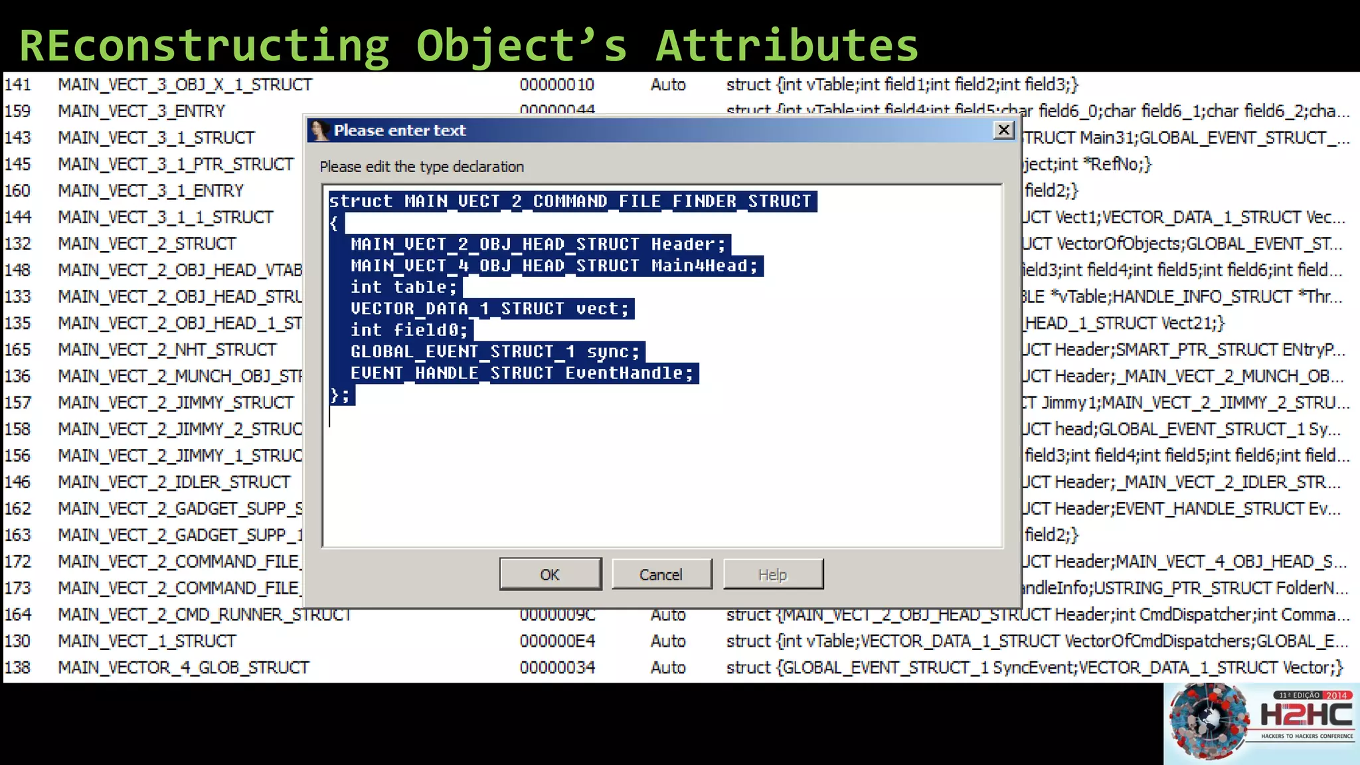
Task: Click size value 000000E4
Action: point(557,641)
